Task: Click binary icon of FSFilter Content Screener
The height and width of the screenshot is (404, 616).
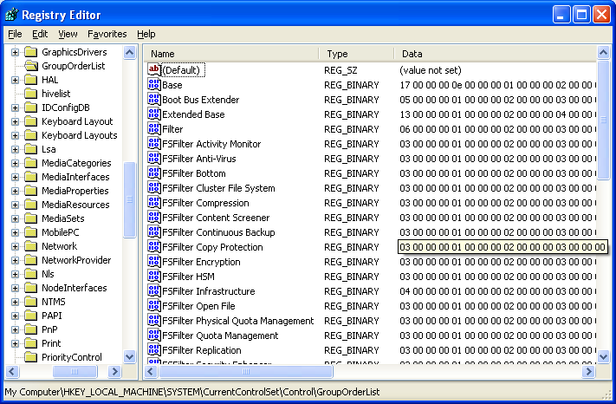Action: click(x=153, y=217)
